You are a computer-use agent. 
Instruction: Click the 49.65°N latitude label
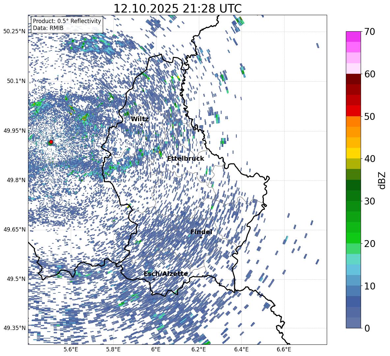14,229
